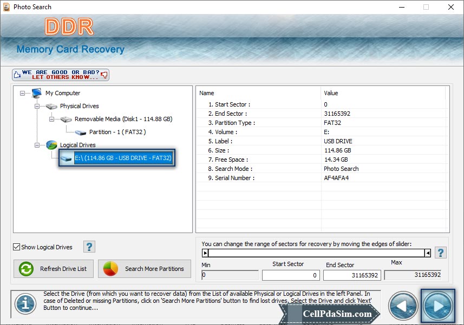Click the 'Photo Search' search mode value

[x=341, y=168]
